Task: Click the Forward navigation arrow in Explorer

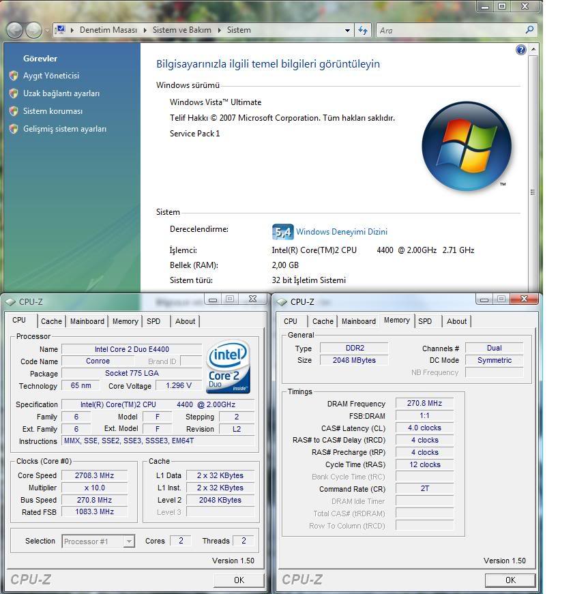Action: tap(33, 30)
